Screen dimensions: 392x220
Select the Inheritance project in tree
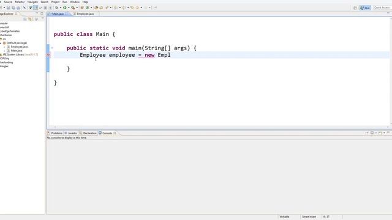(6, 35)
